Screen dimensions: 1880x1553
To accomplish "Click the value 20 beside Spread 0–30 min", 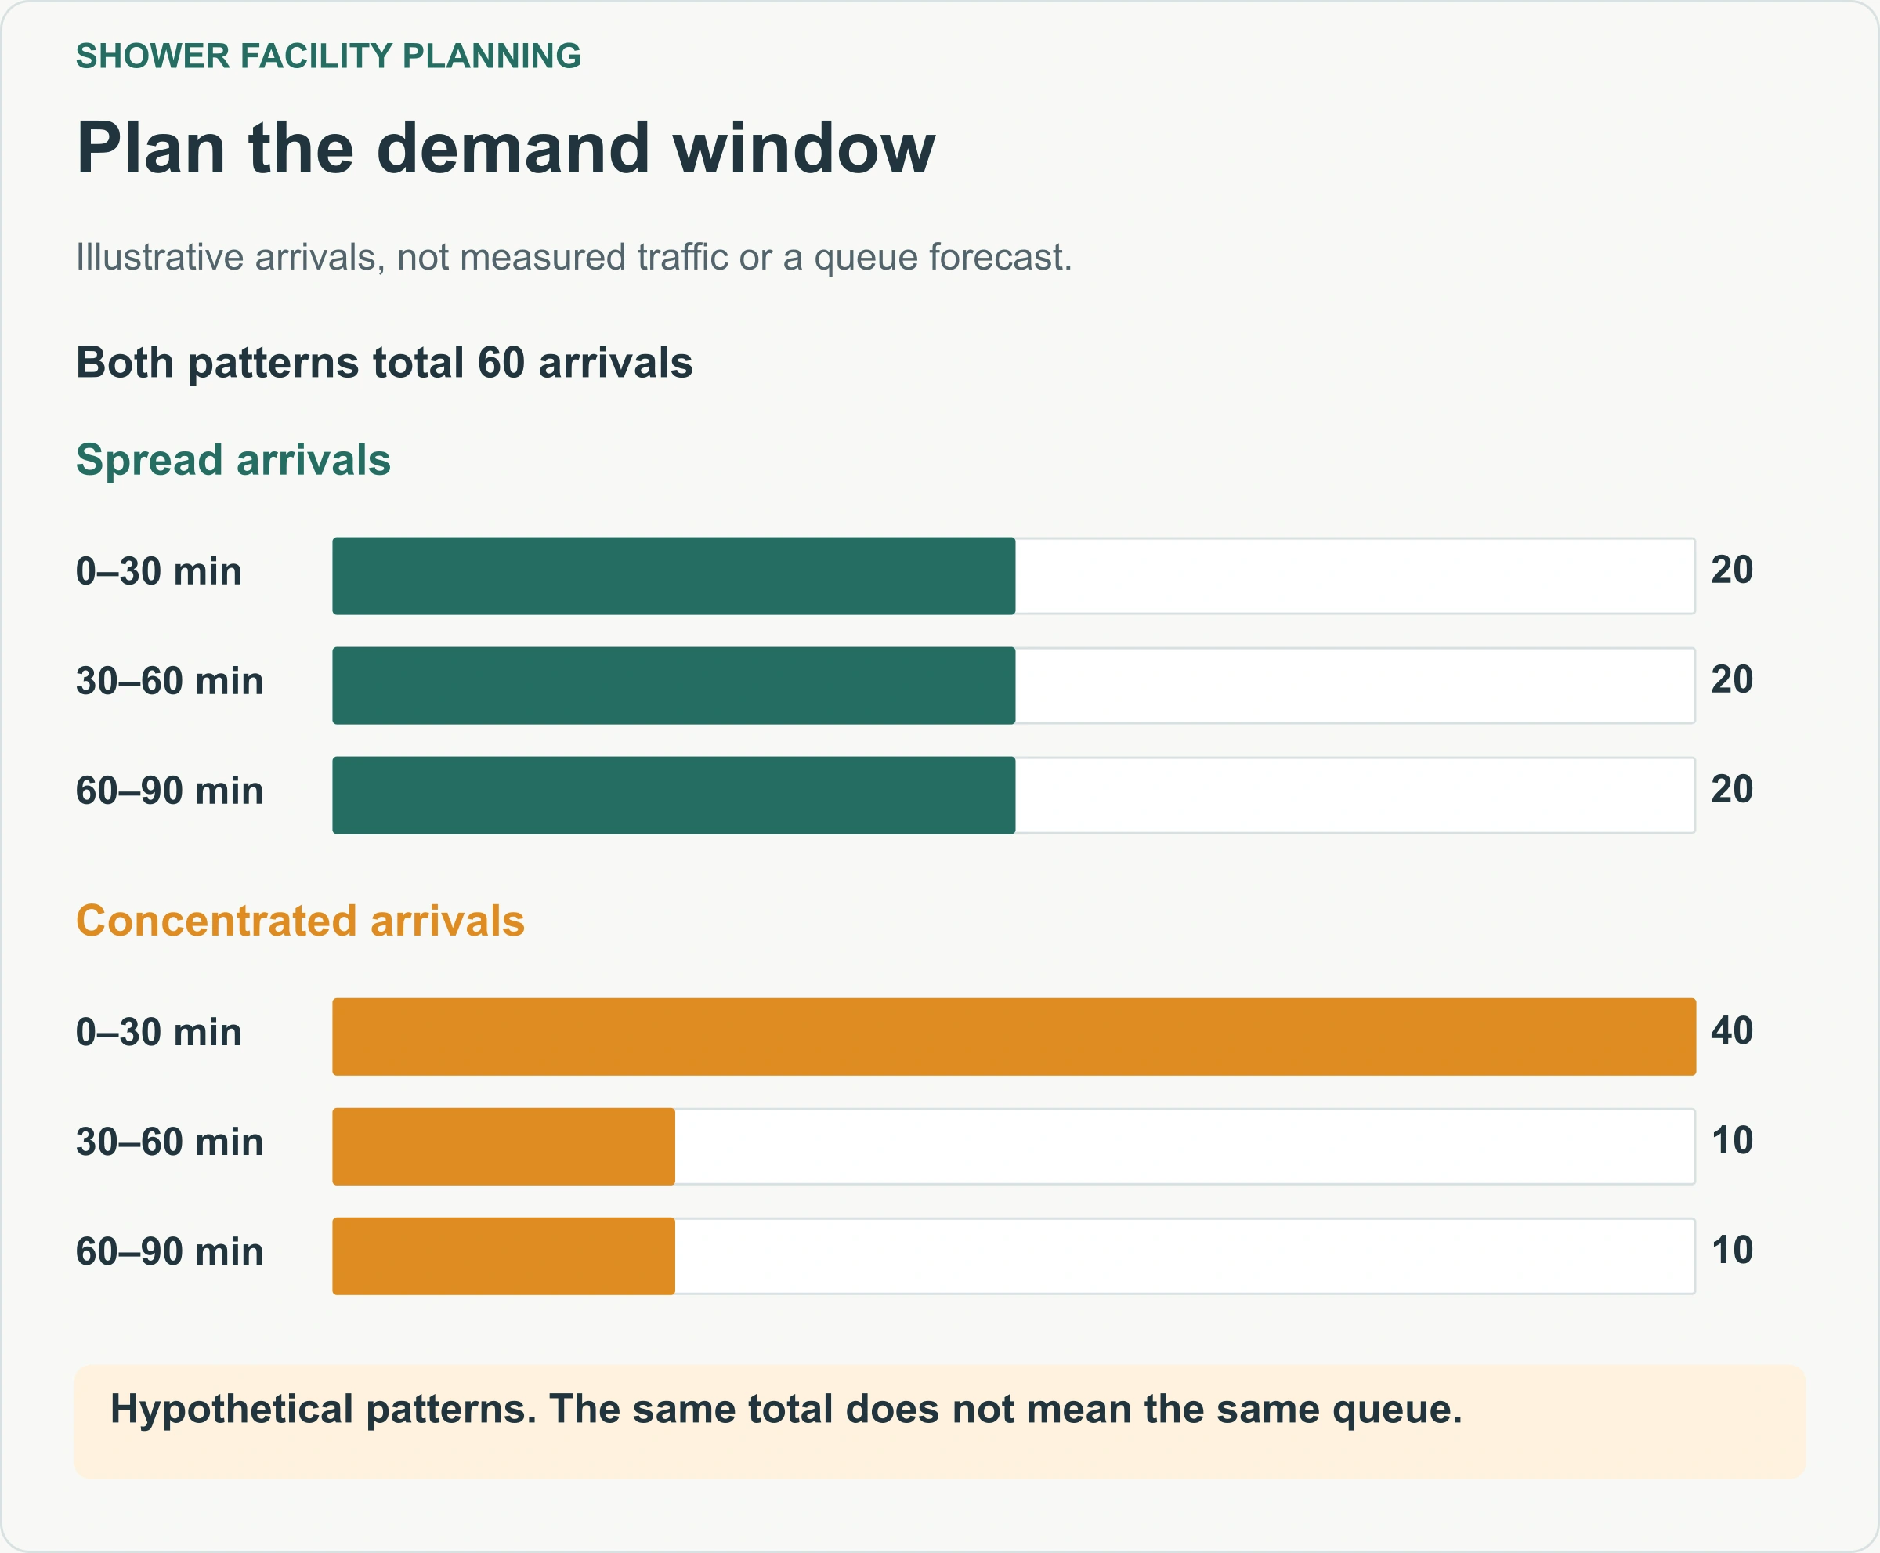I will point(1731,570).
